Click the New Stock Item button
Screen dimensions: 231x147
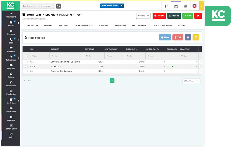[110, 5]
